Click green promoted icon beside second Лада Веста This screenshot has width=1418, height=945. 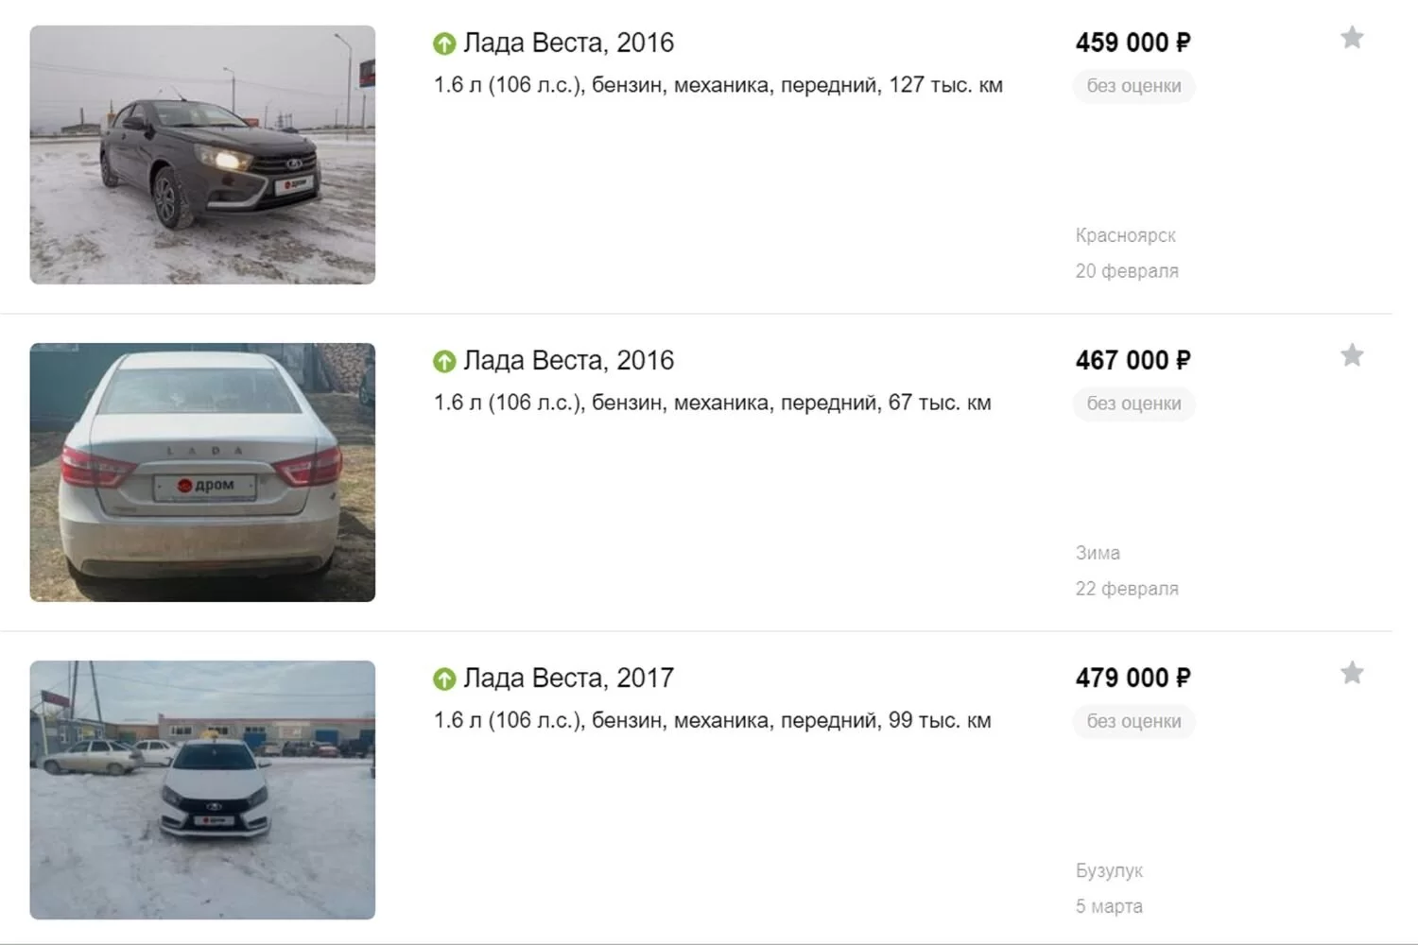coord(444,361)
